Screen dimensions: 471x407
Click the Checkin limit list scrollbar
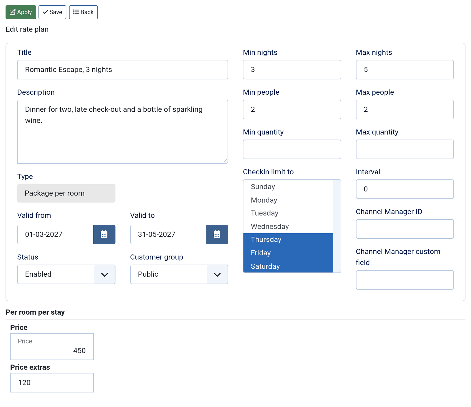point(337,226)
